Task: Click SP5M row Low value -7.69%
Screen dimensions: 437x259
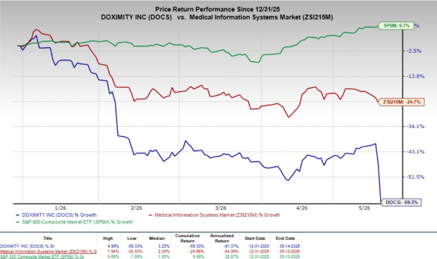Action: (136, 256)
